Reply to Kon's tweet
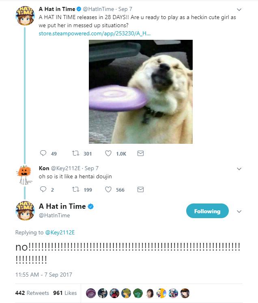 click(x=43, y=190)
